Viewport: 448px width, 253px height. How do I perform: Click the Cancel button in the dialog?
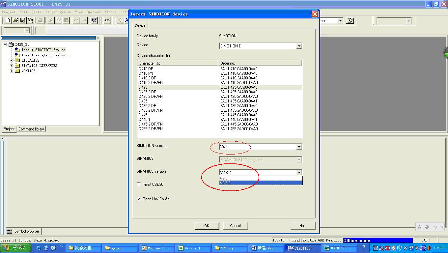(x=235, y=226)
